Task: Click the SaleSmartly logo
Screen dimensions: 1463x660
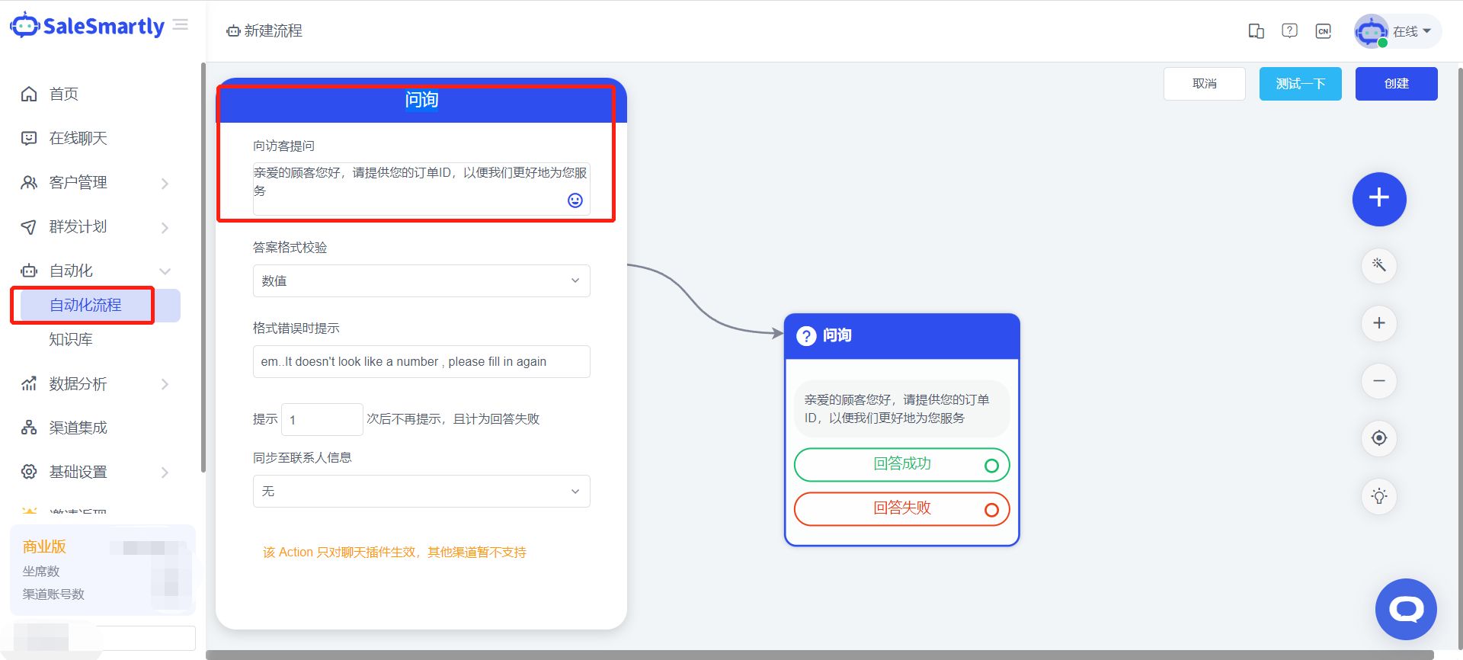Action: (87, 26)
